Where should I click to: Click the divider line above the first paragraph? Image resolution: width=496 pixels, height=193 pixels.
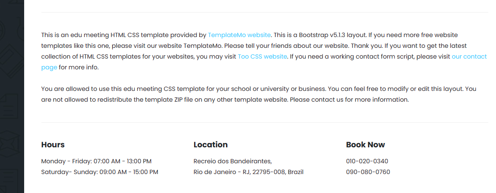264,12
